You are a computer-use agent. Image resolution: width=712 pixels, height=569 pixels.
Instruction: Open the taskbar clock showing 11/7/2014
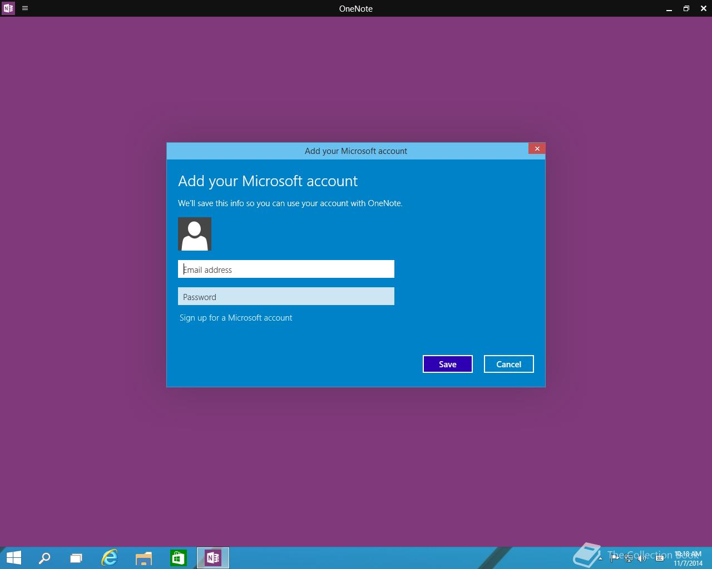pos(688,558)
